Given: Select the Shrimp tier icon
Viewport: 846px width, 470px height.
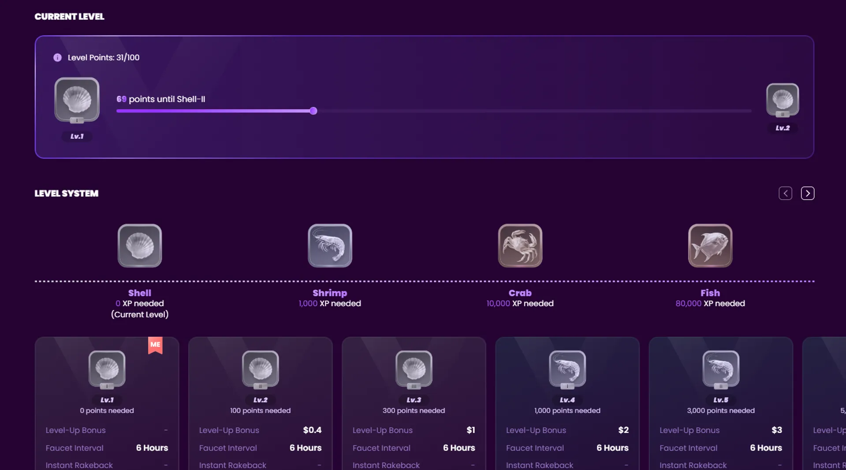Looking at the screenshot, I should pos(330,246).
